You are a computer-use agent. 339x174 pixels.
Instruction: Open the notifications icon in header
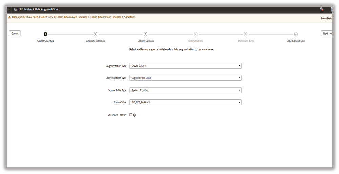[x=322, y=9]
